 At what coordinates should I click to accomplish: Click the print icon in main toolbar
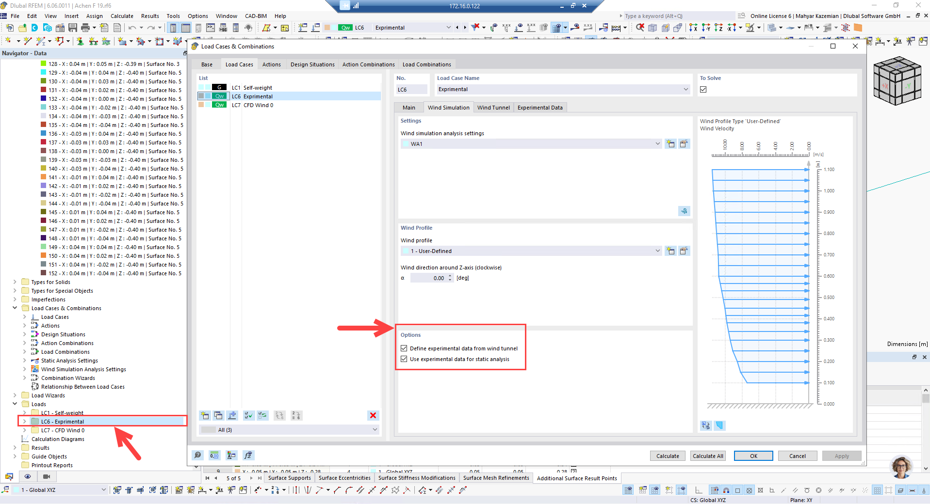(85, 28)
